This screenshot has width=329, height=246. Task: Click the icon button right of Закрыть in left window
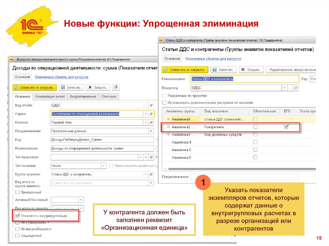tap(116, 87)
